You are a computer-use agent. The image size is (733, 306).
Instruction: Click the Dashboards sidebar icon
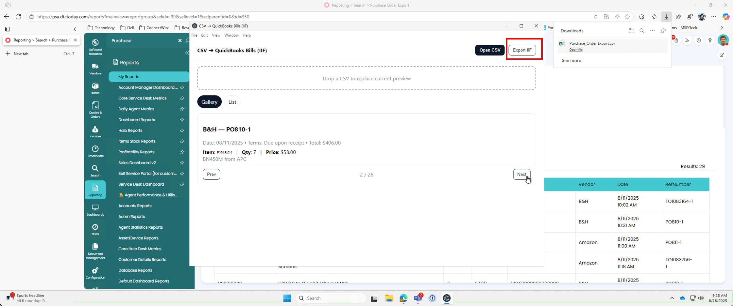pyautogui.click(x=95, y=210)
